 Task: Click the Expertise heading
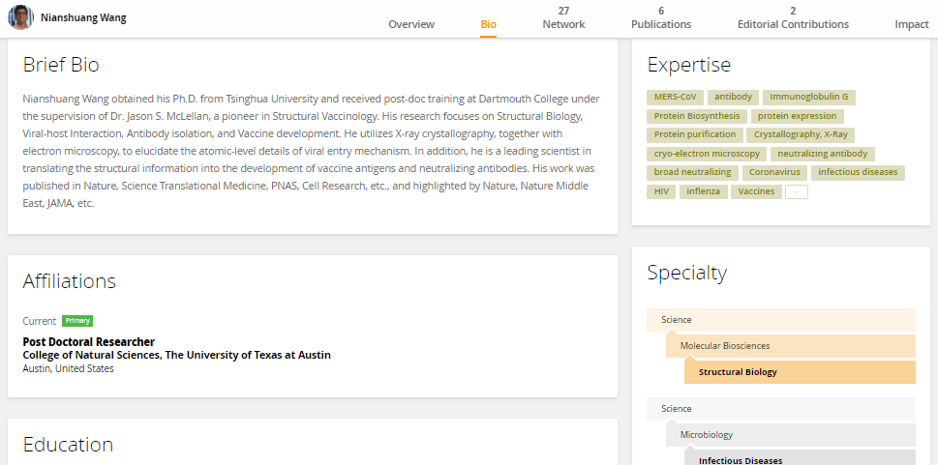(x=689, y=65)
